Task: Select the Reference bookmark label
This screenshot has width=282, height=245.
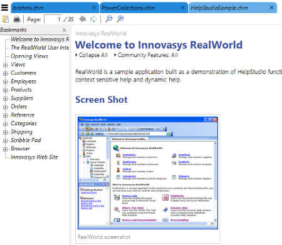Action: pyautogui.click(x=23, y=115)
